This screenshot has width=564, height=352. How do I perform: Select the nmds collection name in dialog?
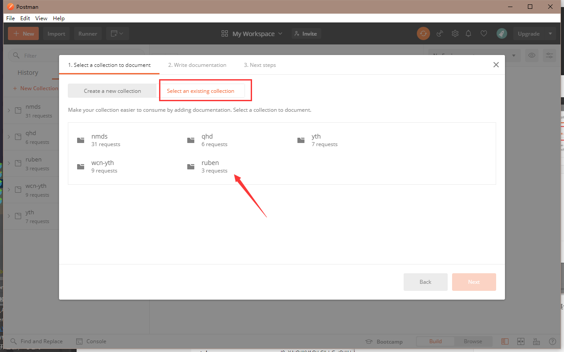pos(100,136)
